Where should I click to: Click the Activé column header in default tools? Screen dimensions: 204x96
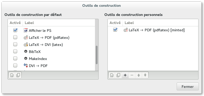[15, 23]
